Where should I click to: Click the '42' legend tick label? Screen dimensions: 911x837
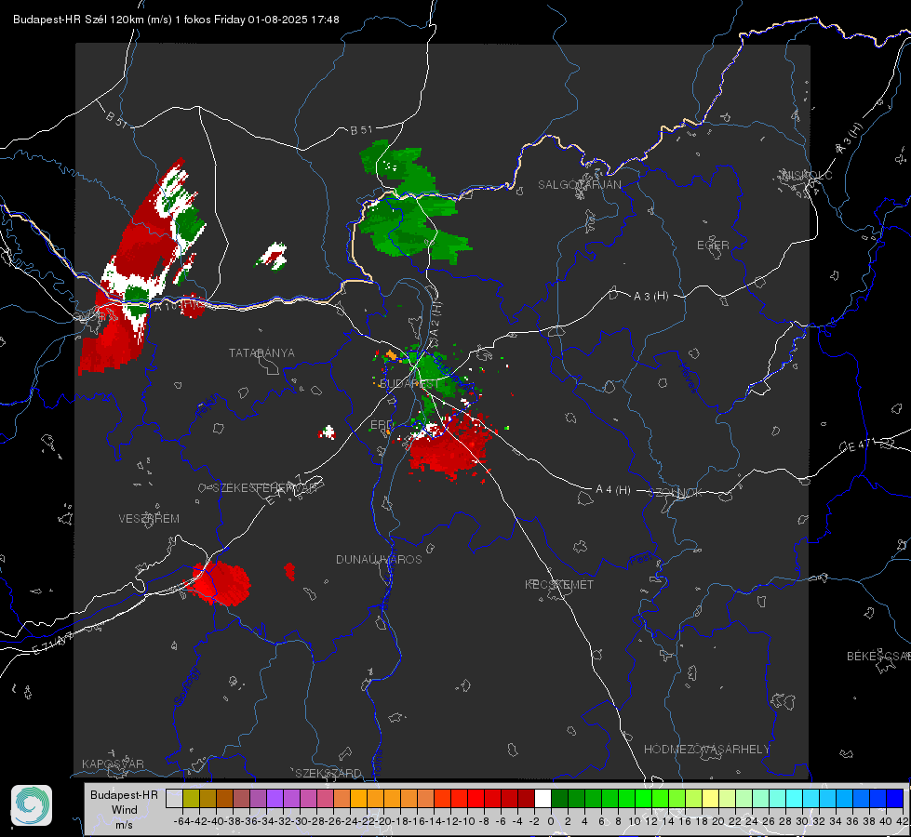click(x=903, y=821)
